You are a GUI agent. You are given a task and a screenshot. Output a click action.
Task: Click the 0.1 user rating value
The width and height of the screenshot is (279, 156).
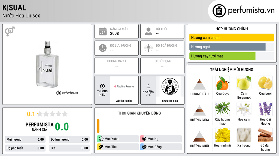[31, 114]
